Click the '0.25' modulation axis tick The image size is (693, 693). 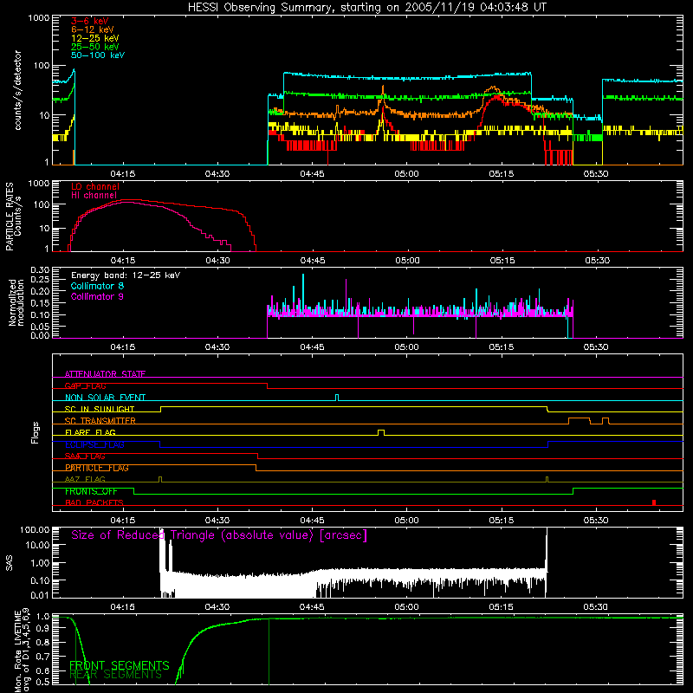click(40, 280)
